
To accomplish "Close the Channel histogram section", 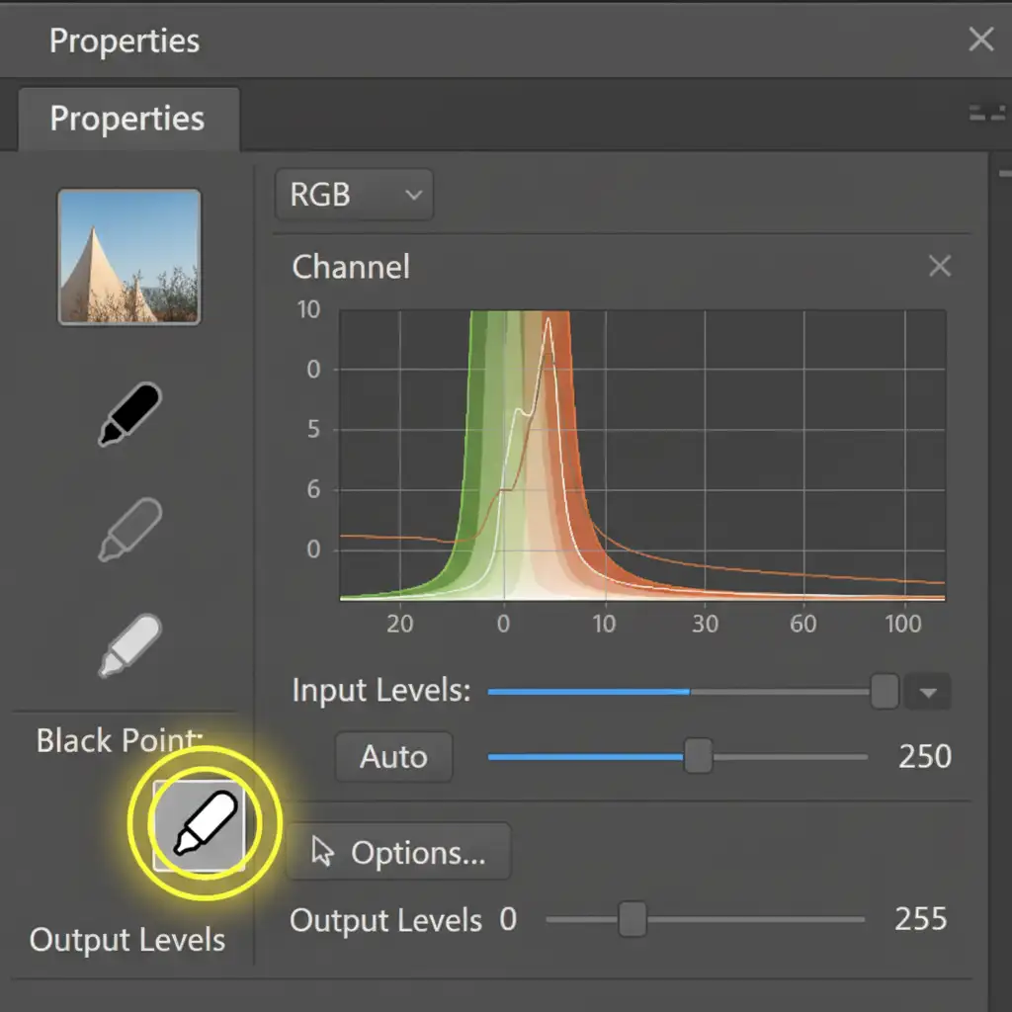I will point(940,266).
